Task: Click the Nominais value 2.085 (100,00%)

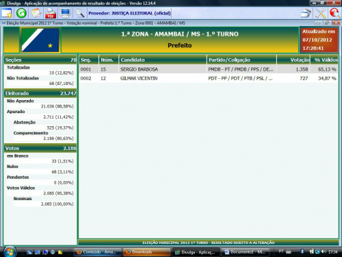Action: (57, 204)
